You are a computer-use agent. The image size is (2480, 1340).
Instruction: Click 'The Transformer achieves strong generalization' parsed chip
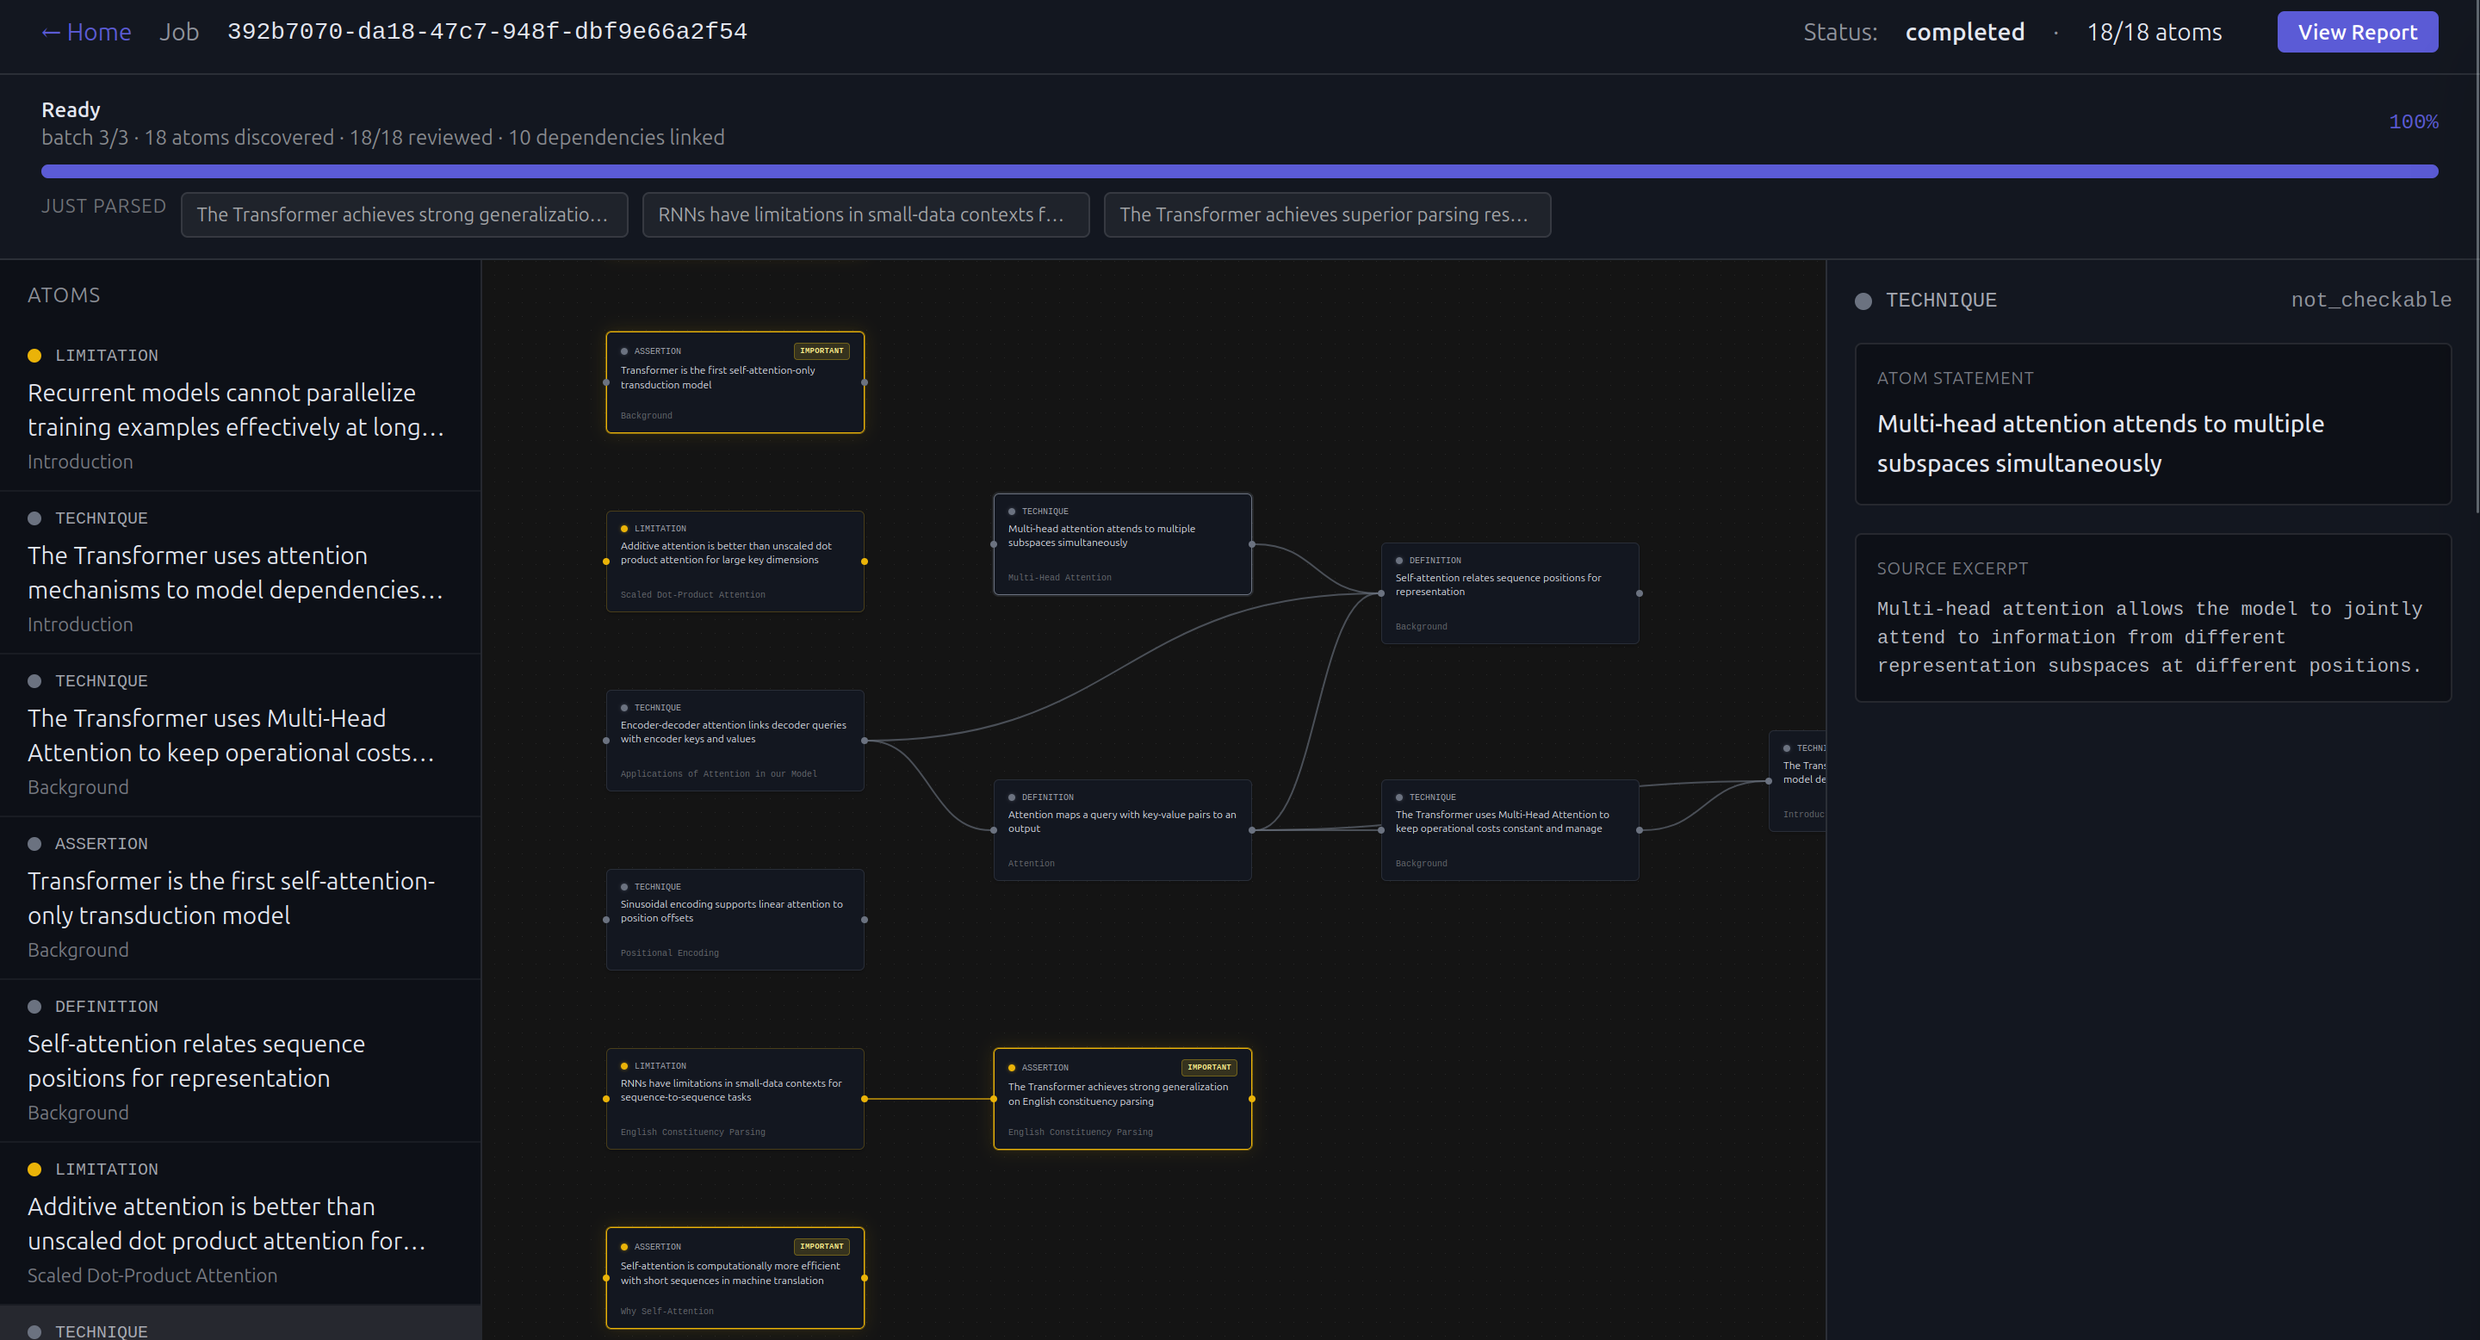403,214
